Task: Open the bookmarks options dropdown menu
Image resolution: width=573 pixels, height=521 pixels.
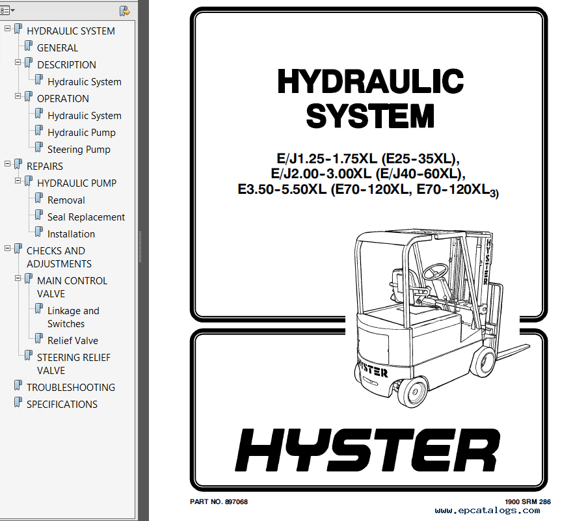Action: pos(7,10)
